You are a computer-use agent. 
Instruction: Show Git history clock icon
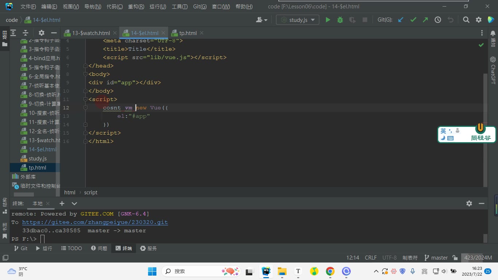click(x=438, y=20)
